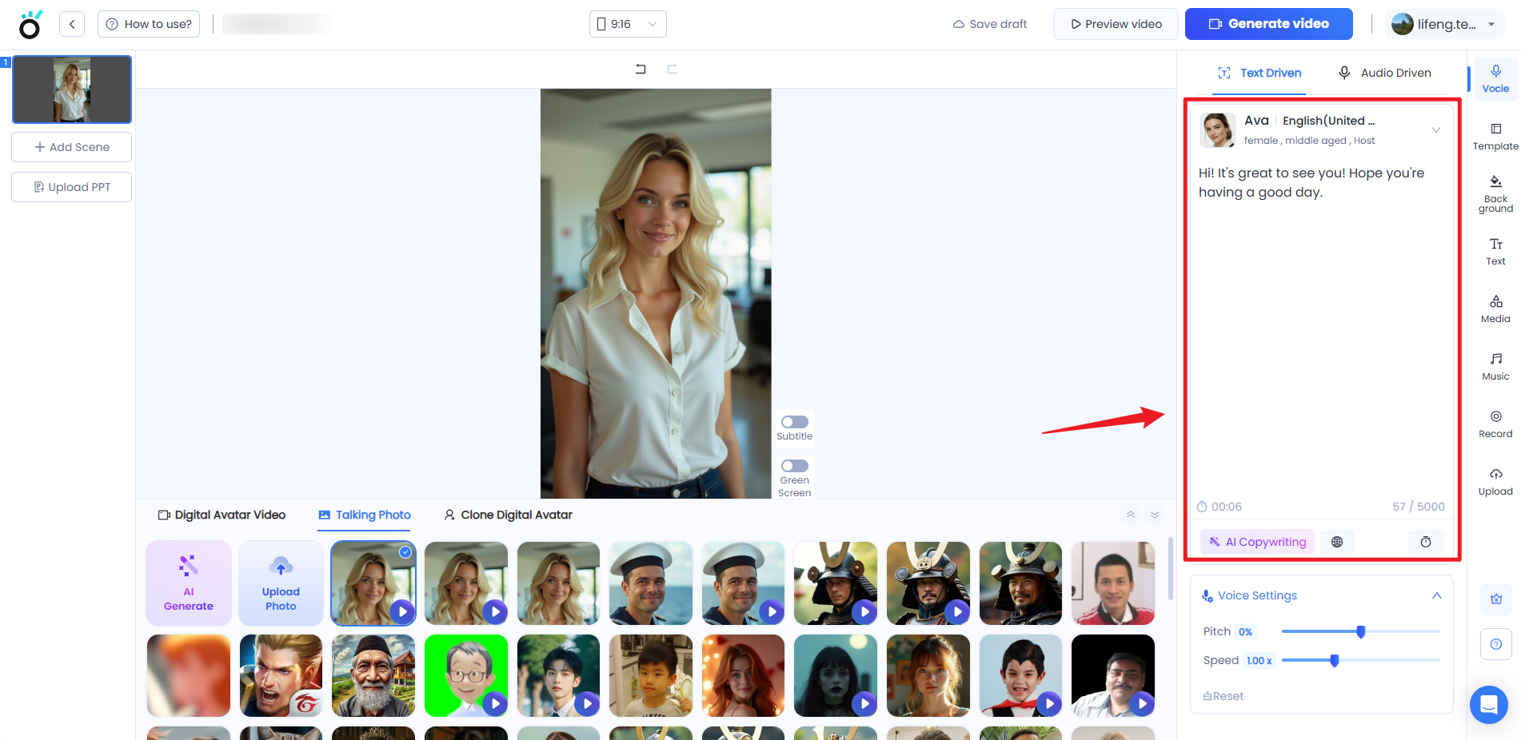
Task: Click the AI Copywriting button
Action: [x=1257, y=542]
